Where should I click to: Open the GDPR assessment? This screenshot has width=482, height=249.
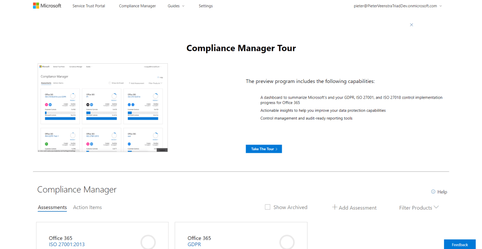pyautogui.click(x=194, y=244)
